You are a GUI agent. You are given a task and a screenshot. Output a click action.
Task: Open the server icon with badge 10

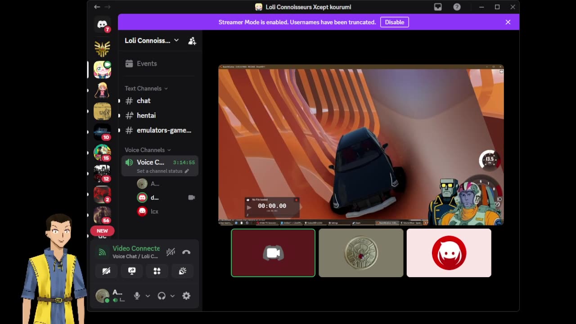(x=102, y=132)
